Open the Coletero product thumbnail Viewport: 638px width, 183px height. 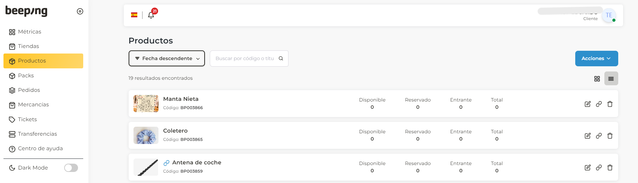146,135
